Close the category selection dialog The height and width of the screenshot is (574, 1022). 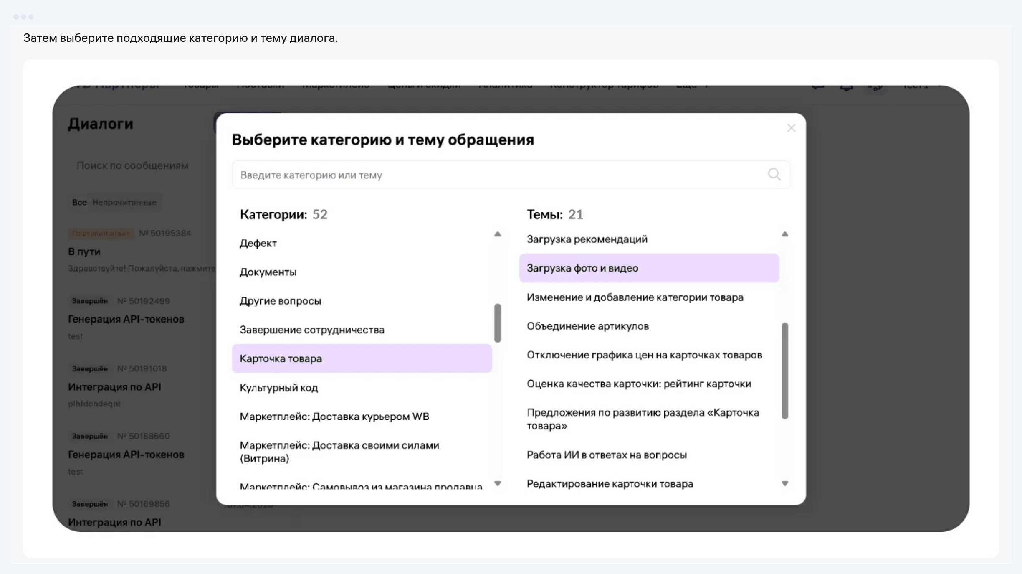click(x=791, y=128)
